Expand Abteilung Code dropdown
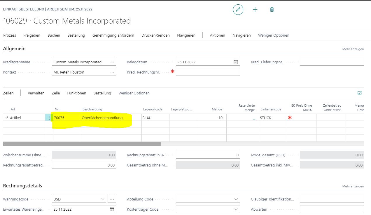Screen dimensions: 371x215 coord(236,199)
